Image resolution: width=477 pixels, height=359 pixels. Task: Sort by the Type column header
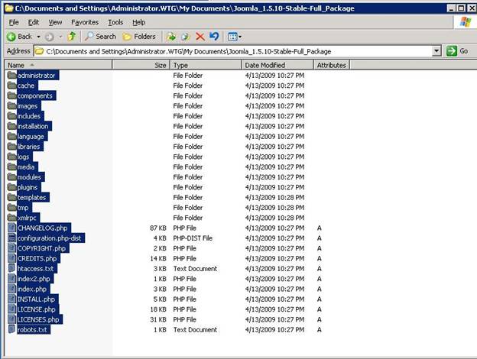(206, 65)
